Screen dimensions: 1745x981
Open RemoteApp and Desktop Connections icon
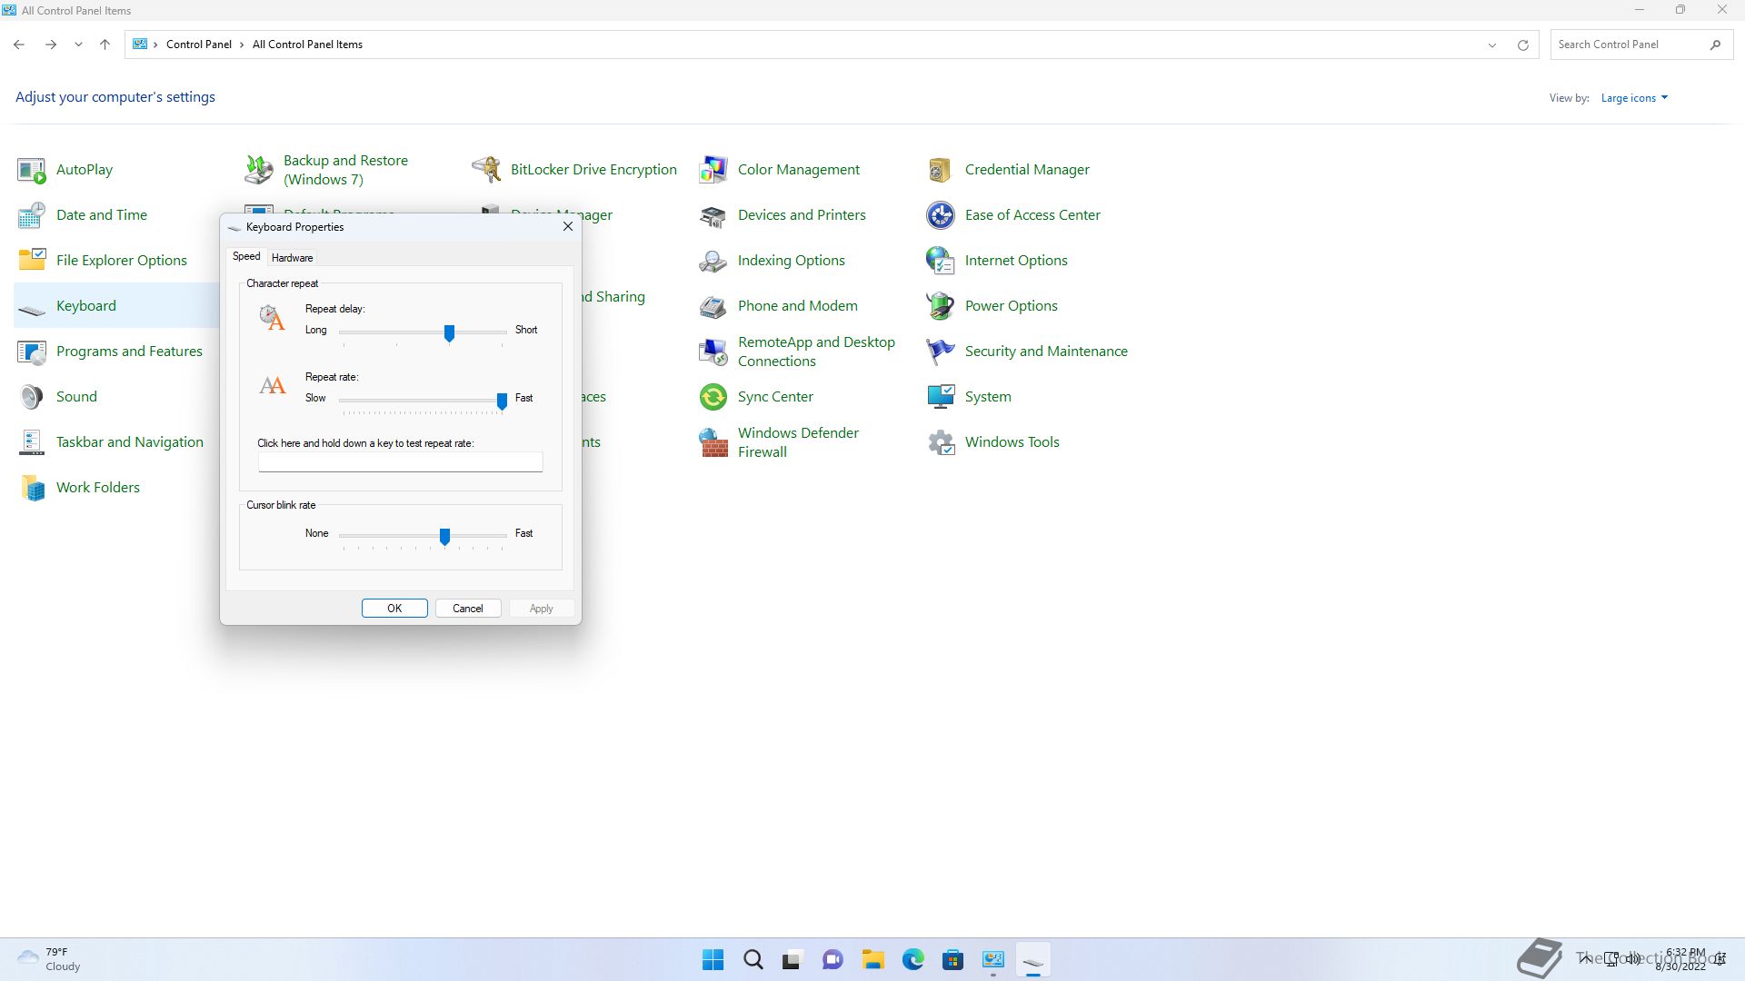(x=713, y=352)
